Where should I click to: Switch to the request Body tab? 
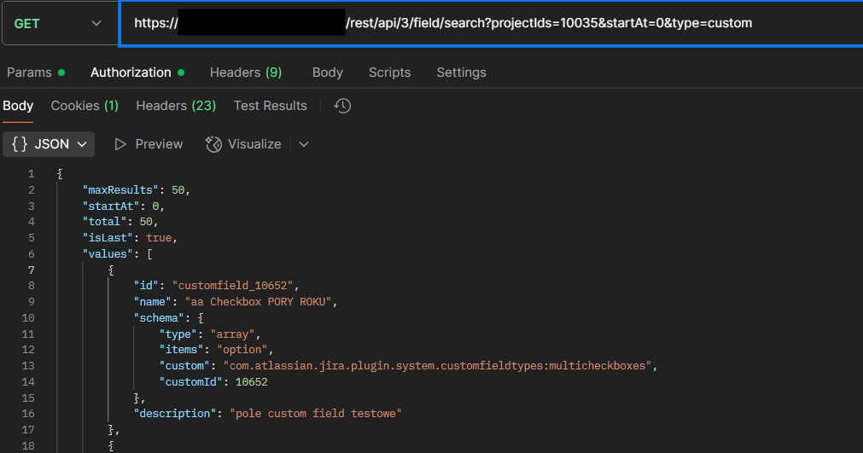327,73
